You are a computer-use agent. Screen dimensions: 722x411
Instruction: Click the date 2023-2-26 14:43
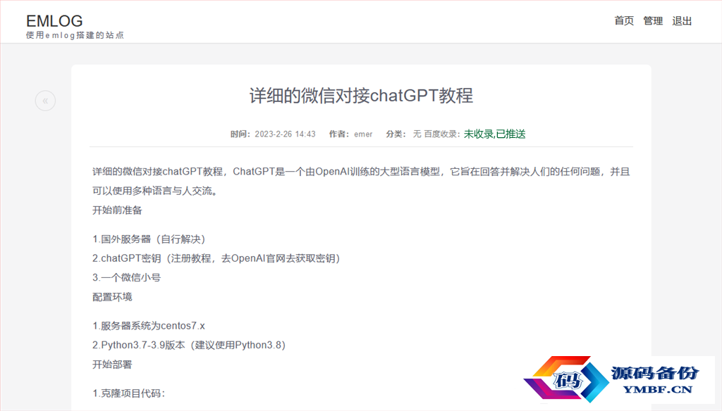[x=285, y=134]
